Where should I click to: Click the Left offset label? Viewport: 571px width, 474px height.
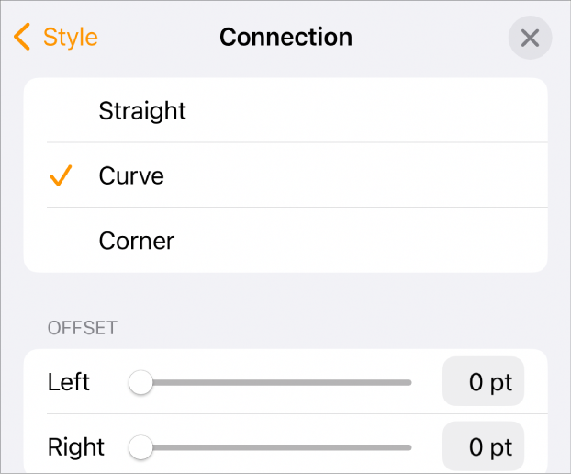(x=69, y=382)
